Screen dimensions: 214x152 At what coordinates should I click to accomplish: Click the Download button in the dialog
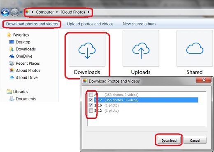tap(169, 141)
